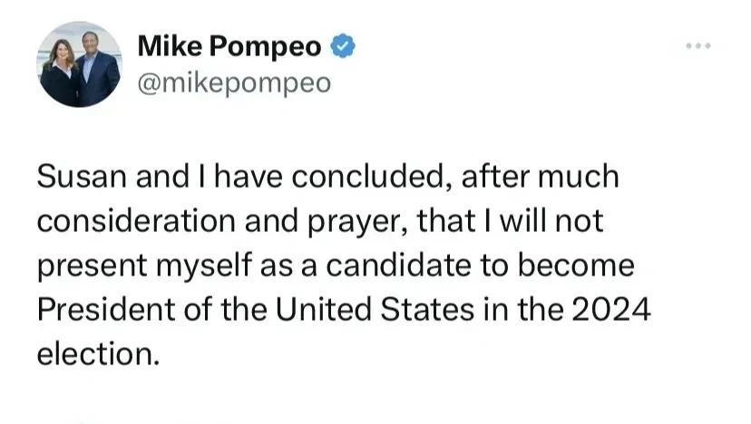Click the Mike Pompeo display name
The image size is (751, 424).
pyautogui.click(x=229, y=47)
